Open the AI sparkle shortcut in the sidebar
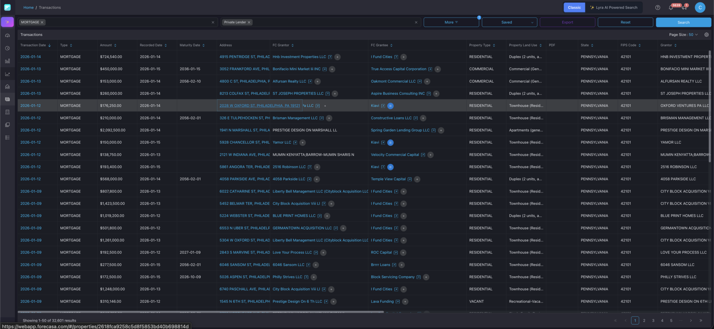Screen dimensions: 714x329 coord(7,22)
